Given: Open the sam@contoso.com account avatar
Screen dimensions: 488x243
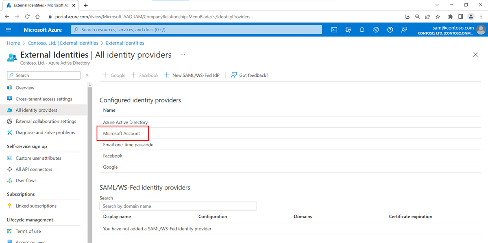Looking at the screenshot, I should (481, 30).
